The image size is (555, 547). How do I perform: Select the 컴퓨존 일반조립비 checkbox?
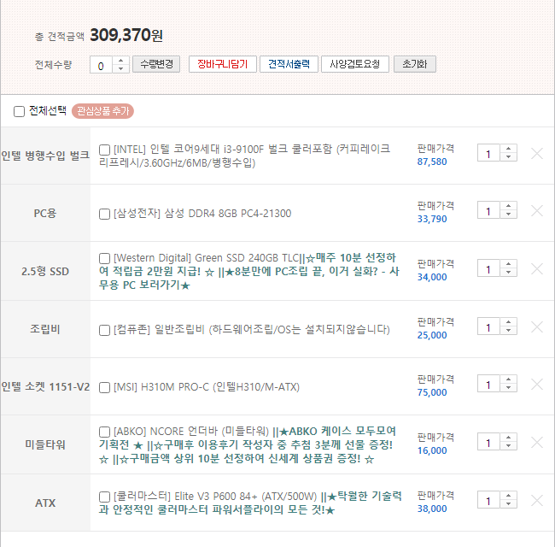(x=104, y=330)
